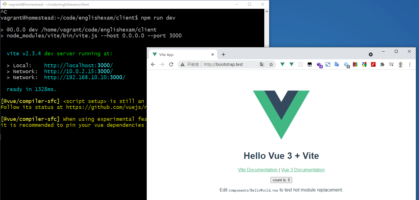Select the Vite App tab

[184, 54]
